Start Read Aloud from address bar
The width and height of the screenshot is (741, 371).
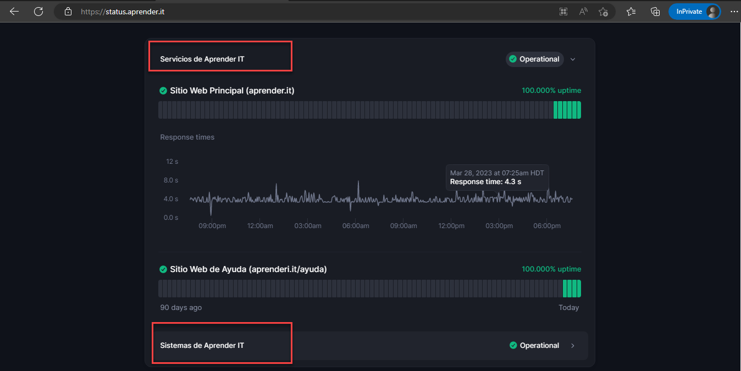(x=583, y=12)
